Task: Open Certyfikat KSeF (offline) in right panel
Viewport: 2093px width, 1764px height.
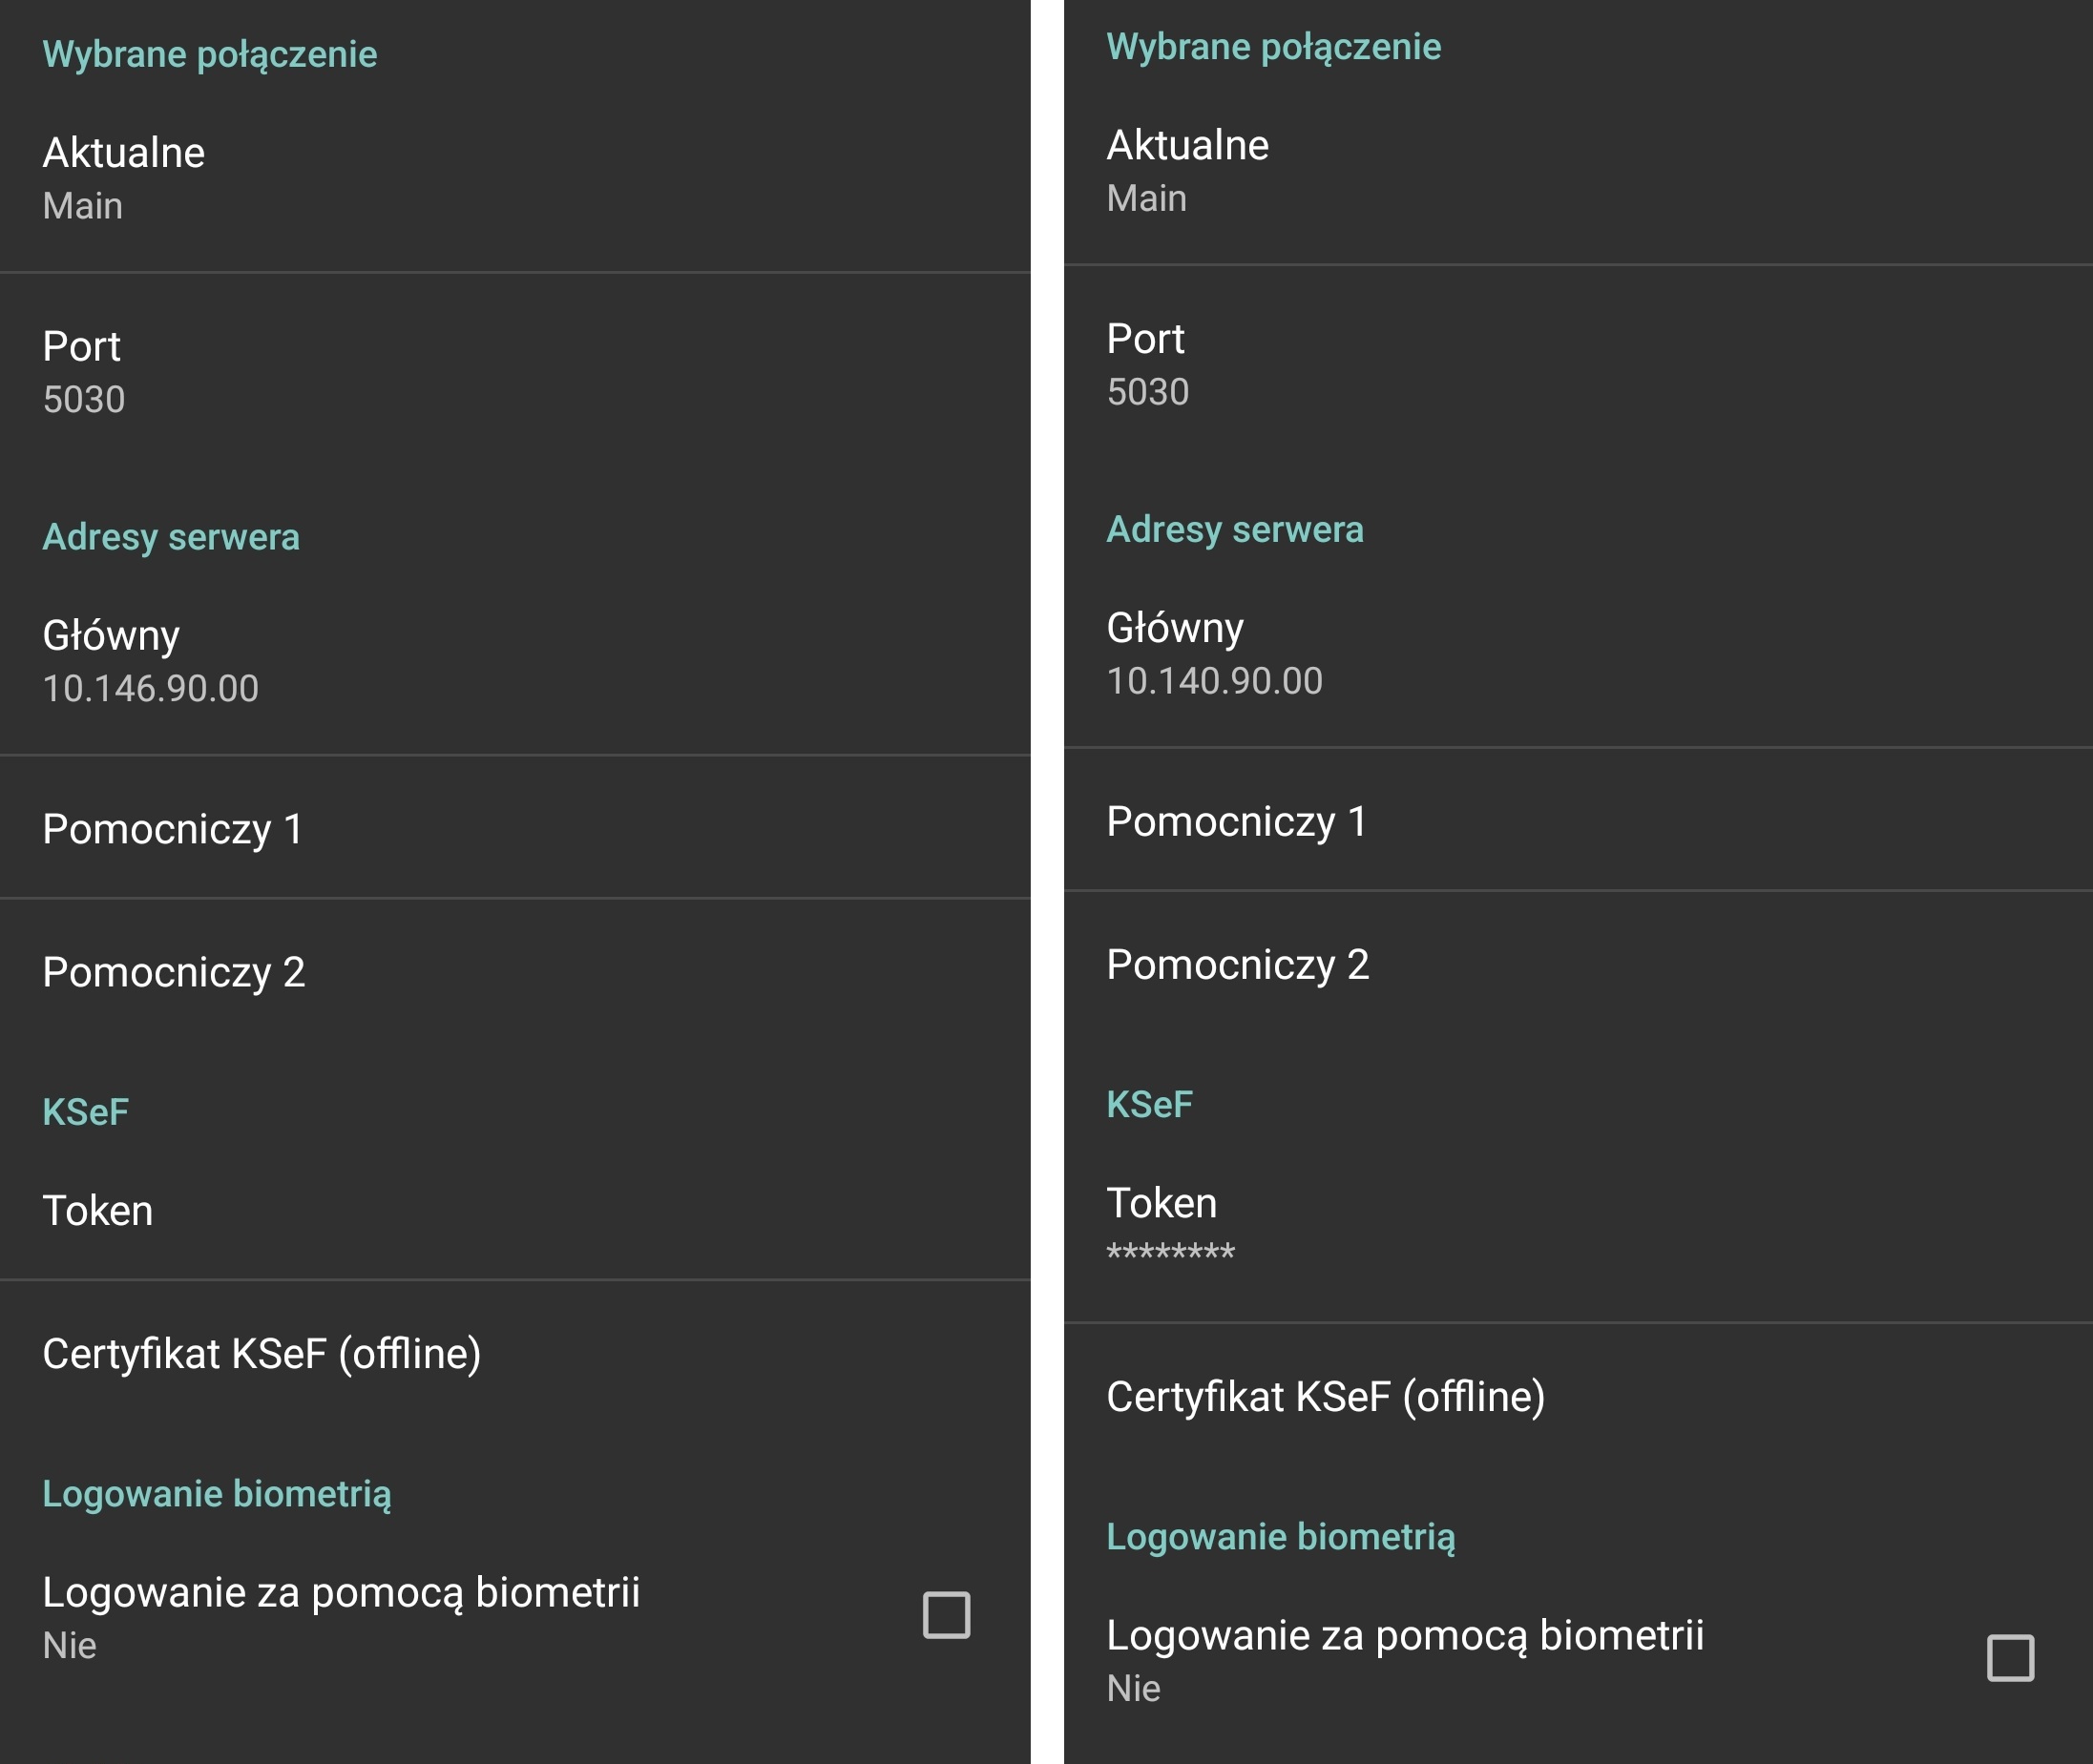Action: 1325,1396
